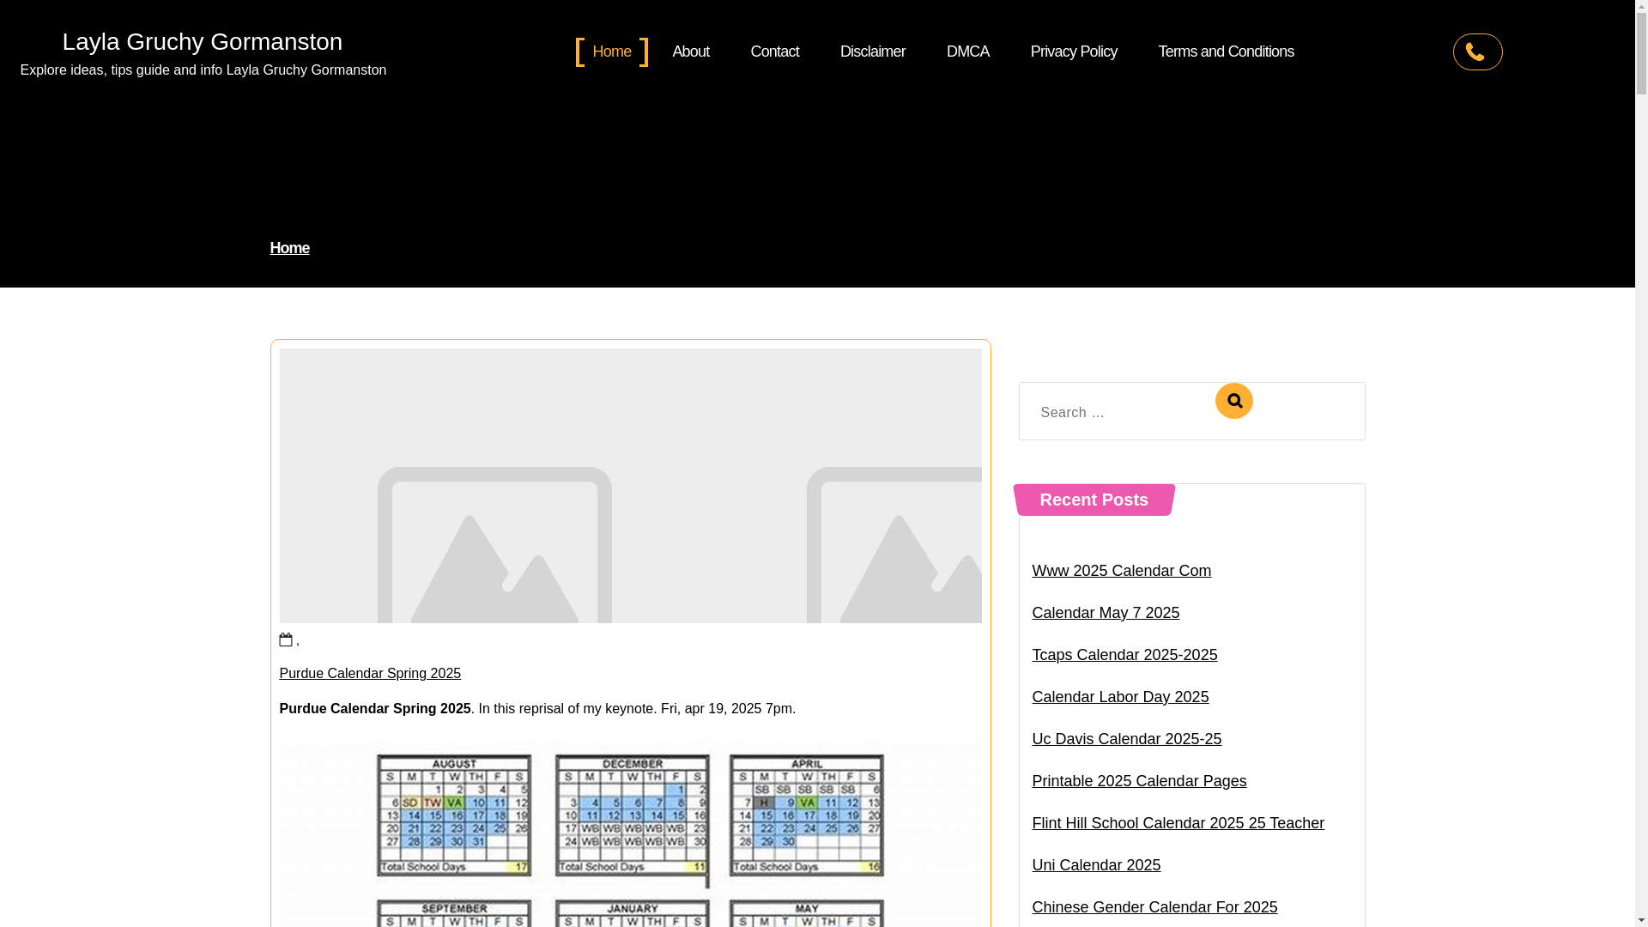Open the Home menu item
Screen dimensions: 1648x927
[x=612, y=51]
